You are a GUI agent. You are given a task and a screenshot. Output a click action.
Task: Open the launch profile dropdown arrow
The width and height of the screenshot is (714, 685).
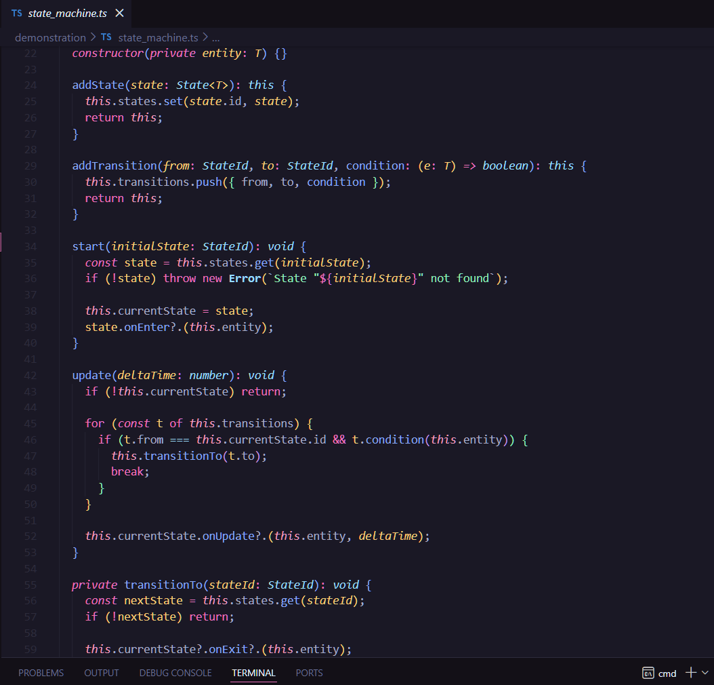tap(705, 672)
